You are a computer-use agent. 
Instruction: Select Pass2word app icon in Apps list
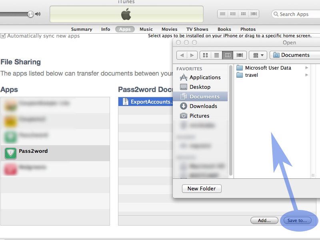[x=10, y=153]
